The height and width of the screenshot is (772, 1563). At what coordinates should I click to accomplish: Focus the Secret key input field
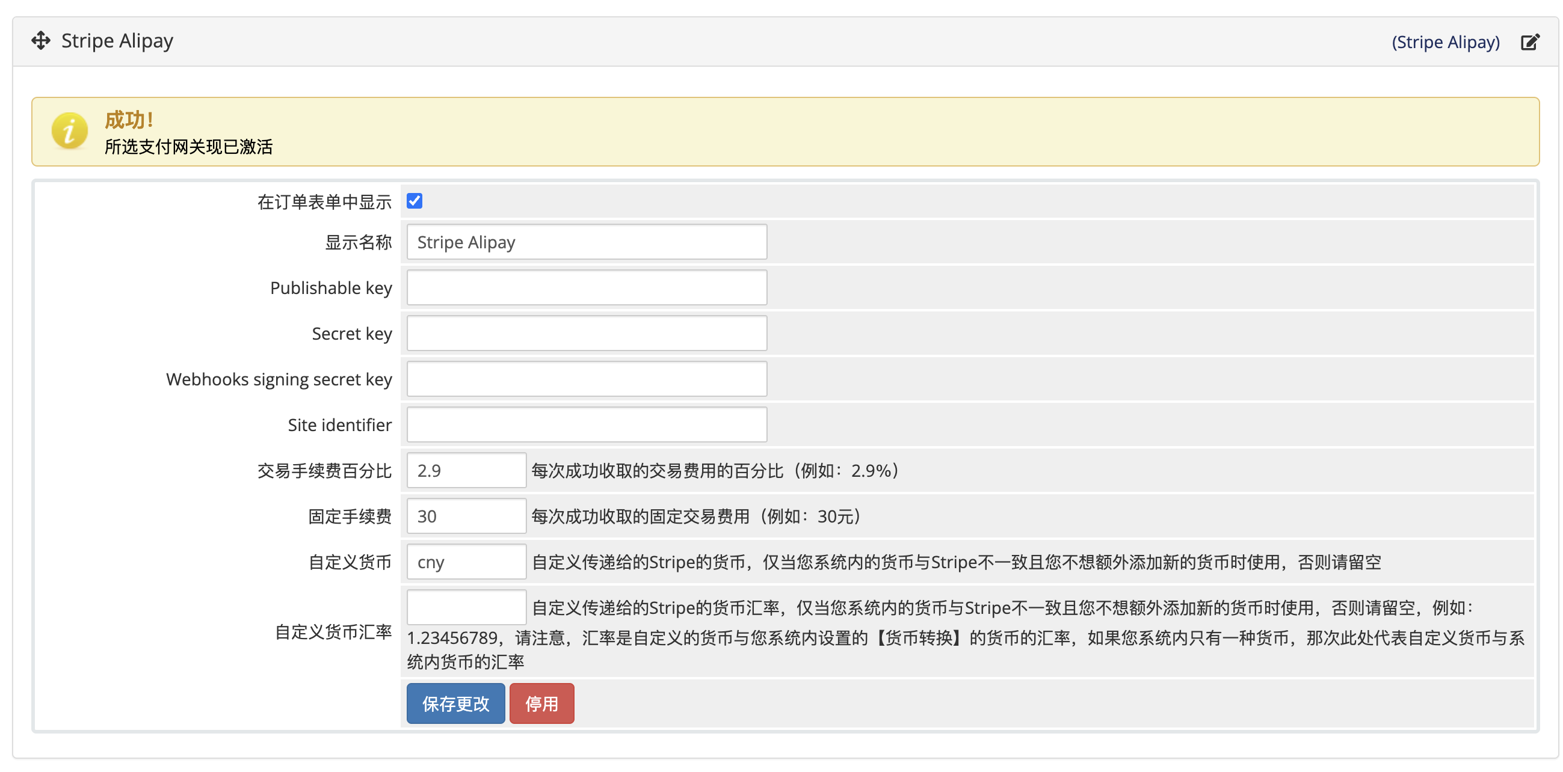click(x=586, y=333)
